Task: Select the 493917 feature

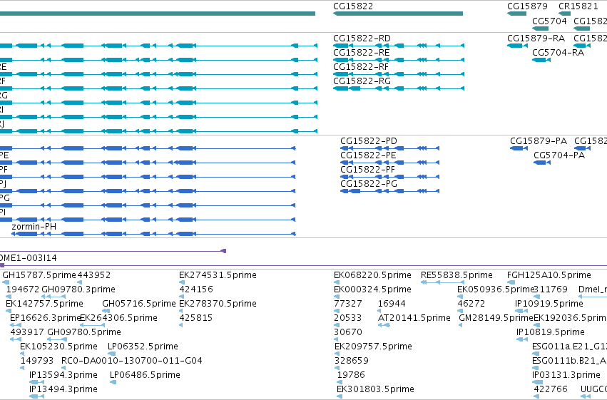Action: [x=16, y=339]
